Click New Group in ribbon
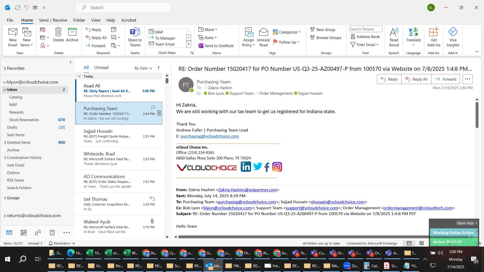Screen dimensions: 484x272 point(322,29)
